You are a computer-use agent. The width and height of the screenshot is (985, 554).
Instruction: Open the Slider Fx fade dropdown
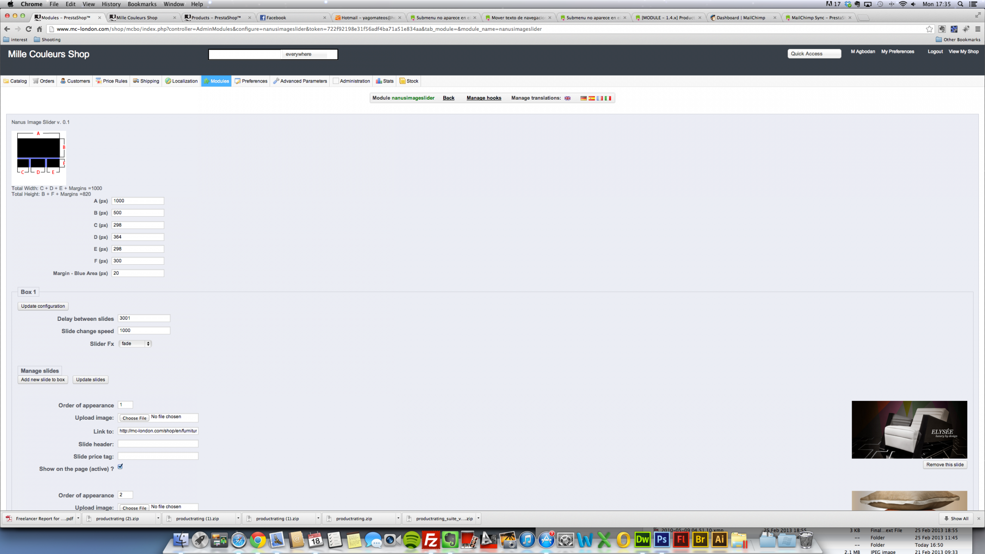(135, 343)
